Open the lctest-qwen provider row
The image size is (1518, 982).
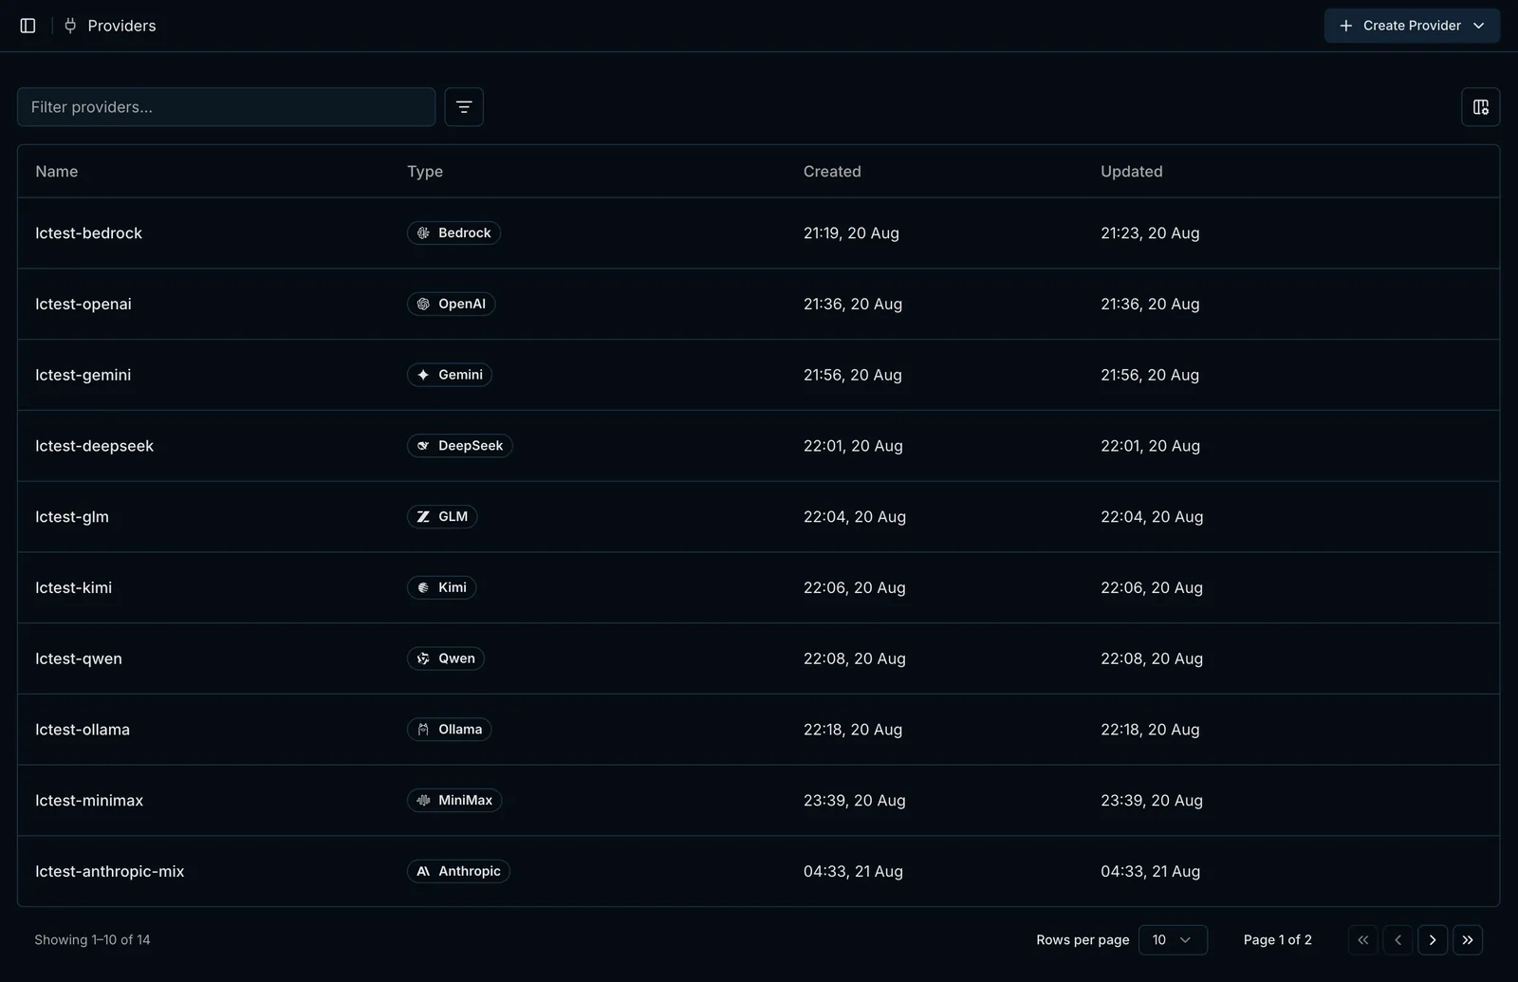[x=758, y=658]
